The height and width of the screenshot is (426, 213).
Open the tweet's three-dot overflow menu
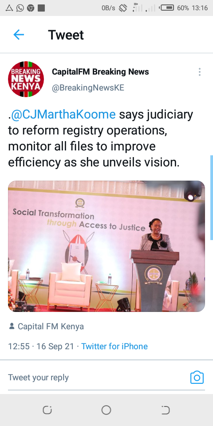click(x=200, y=72)
